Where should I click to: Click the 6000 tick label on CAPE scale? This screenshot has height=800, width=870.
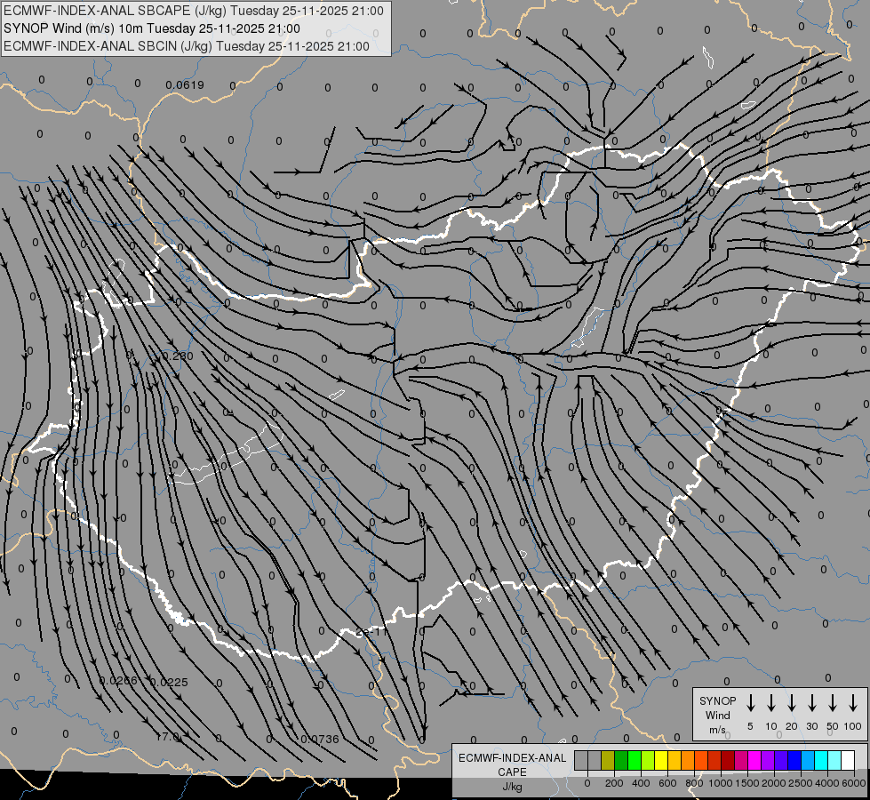tap(854, 783)
